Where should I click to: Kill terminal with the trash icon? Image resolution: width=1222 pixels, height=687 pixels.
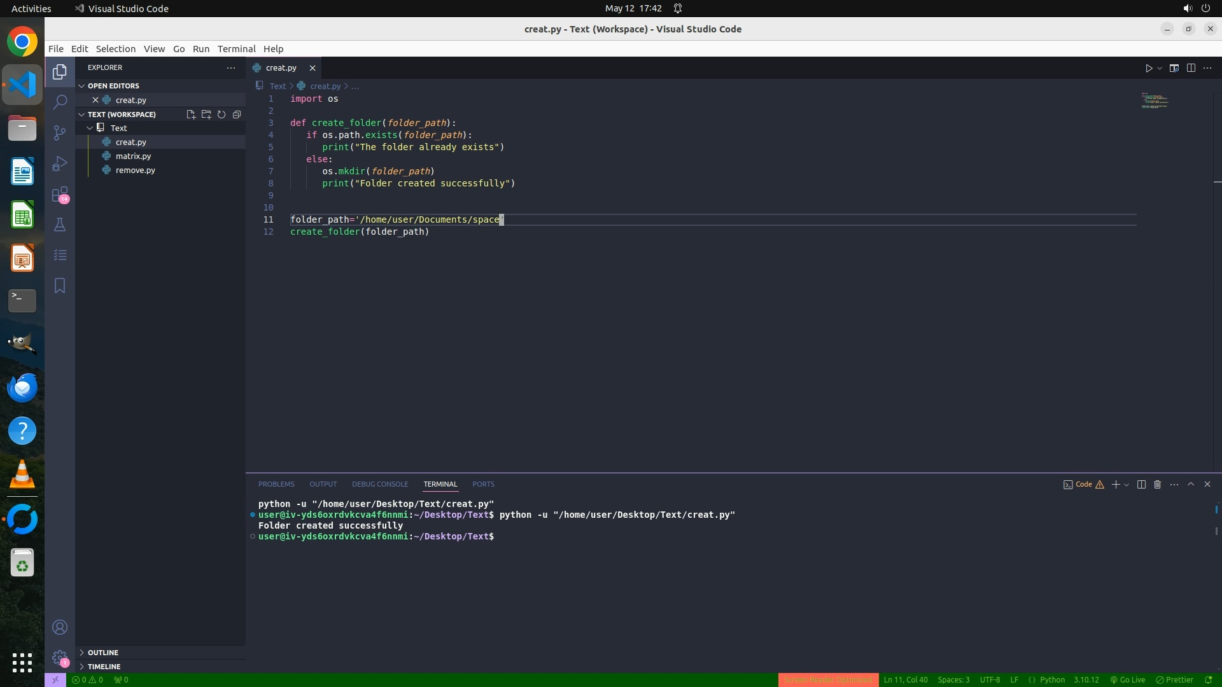(1158, 485)
